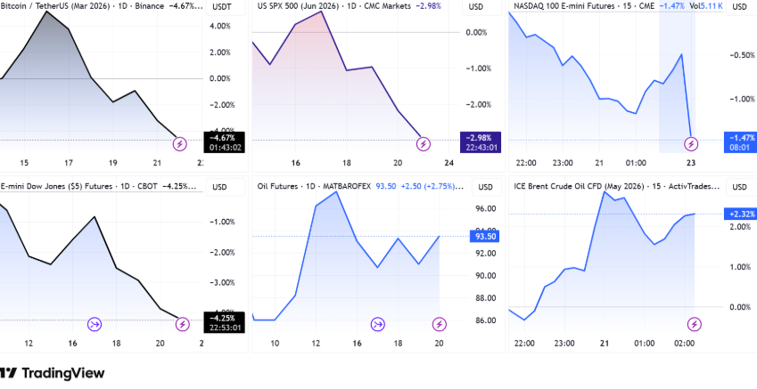Screen dimensions: 757x389
Task: Click the lightning icon in SPX 500 chart
Action: pos(424,143)
